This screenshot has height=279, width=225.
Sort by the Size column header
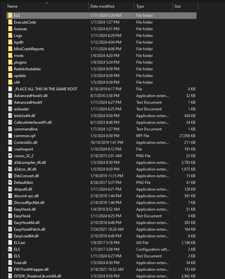[x=178, y=6]
